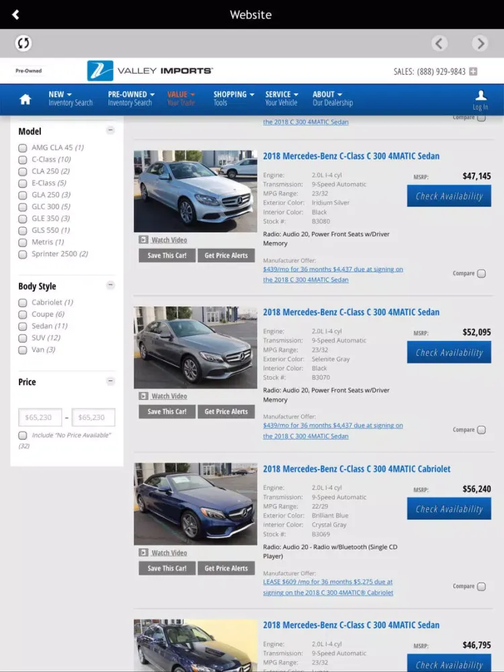Check the E-Class model filter

(x=23, y=183)
